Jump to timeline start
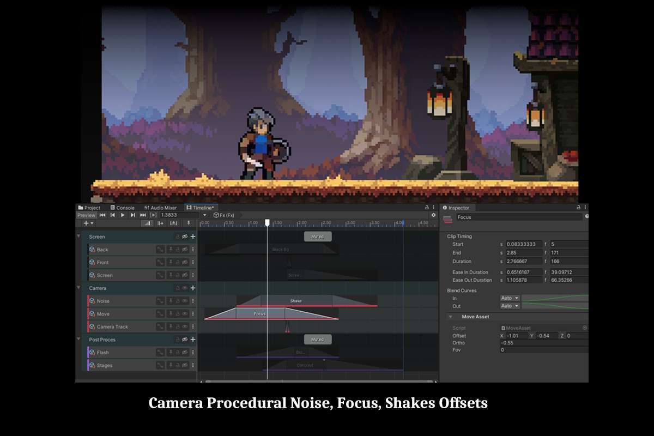The width and height of the screenshot is (654, 436). [102, 215]
